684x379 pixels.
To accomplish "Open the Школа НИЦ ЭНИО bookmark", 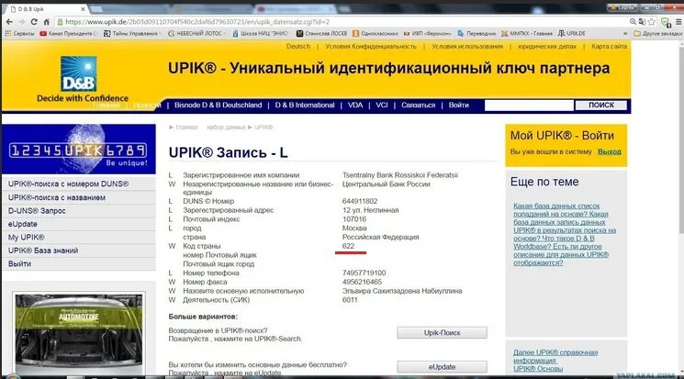I will click(260, 34).
